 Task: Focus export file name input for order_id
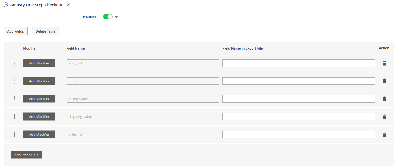pyautogui.click(x=299, y=135)
